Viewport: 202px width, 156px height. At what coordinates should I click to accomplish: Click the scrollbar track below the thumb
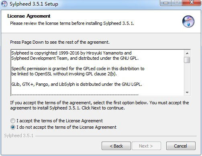tap(187, 76)
